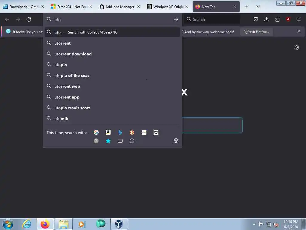Search open tabs using the tab icon

(120, 141)
